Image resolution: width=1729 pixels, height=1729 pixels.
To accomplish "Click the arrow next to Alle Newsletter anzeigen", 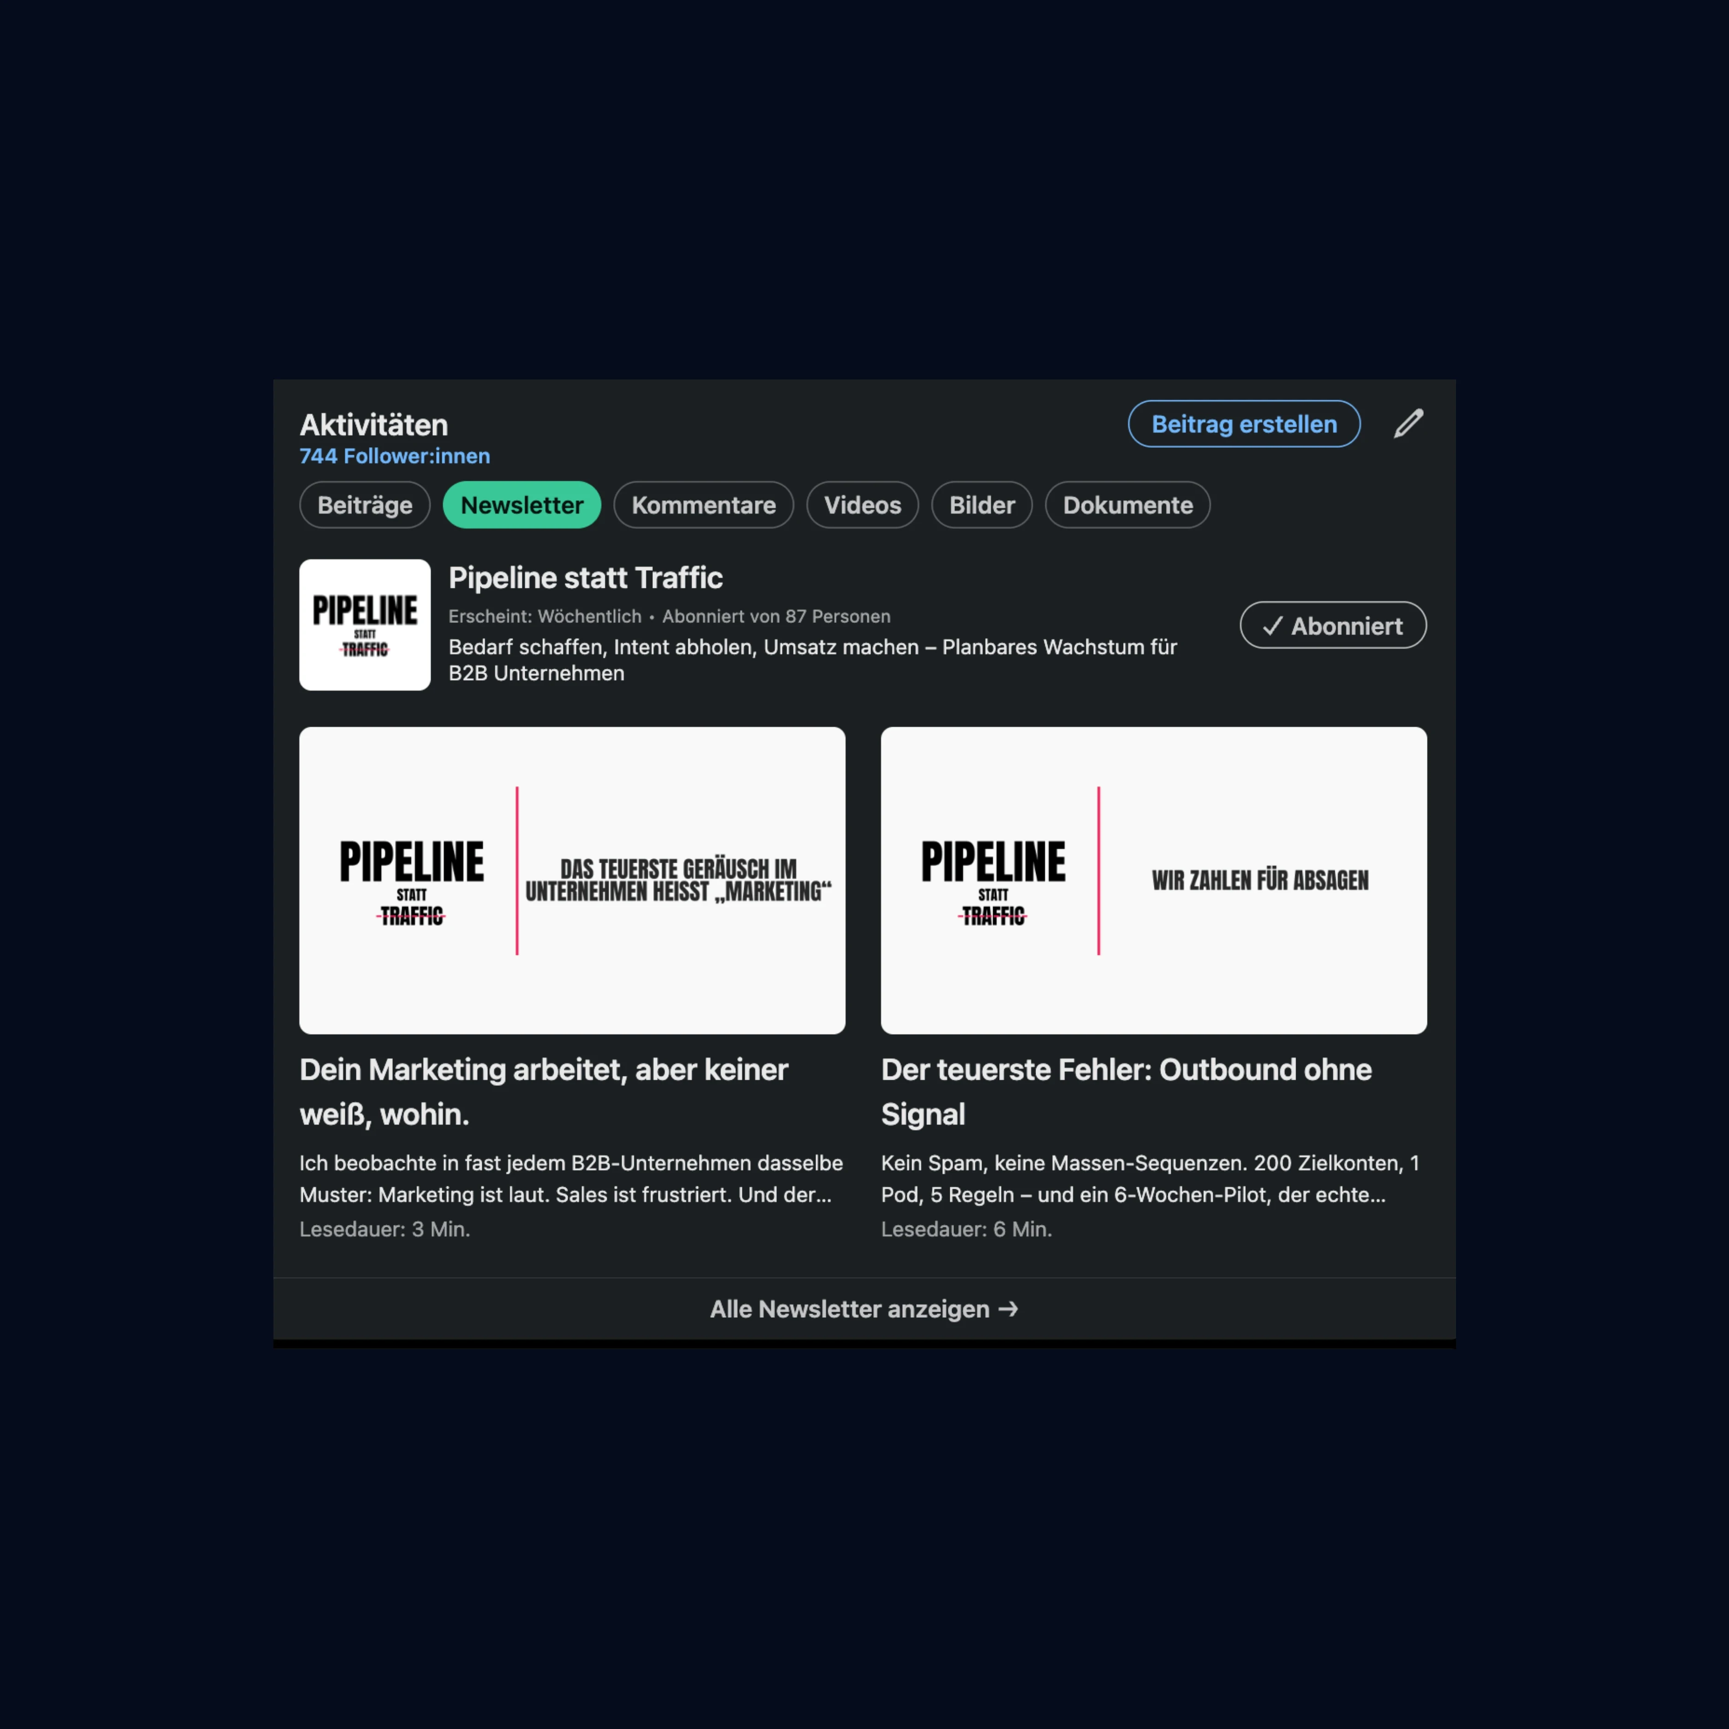I will pos(1009,1309).
